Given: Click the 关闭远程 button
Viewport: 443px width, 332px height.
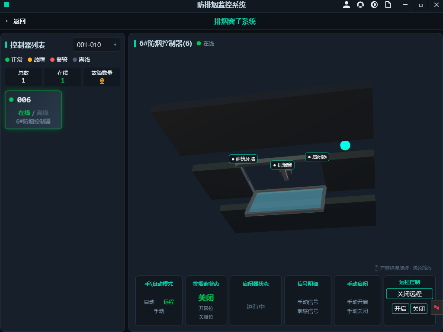Looking at the screenshot, I should (x=409, y=294).
